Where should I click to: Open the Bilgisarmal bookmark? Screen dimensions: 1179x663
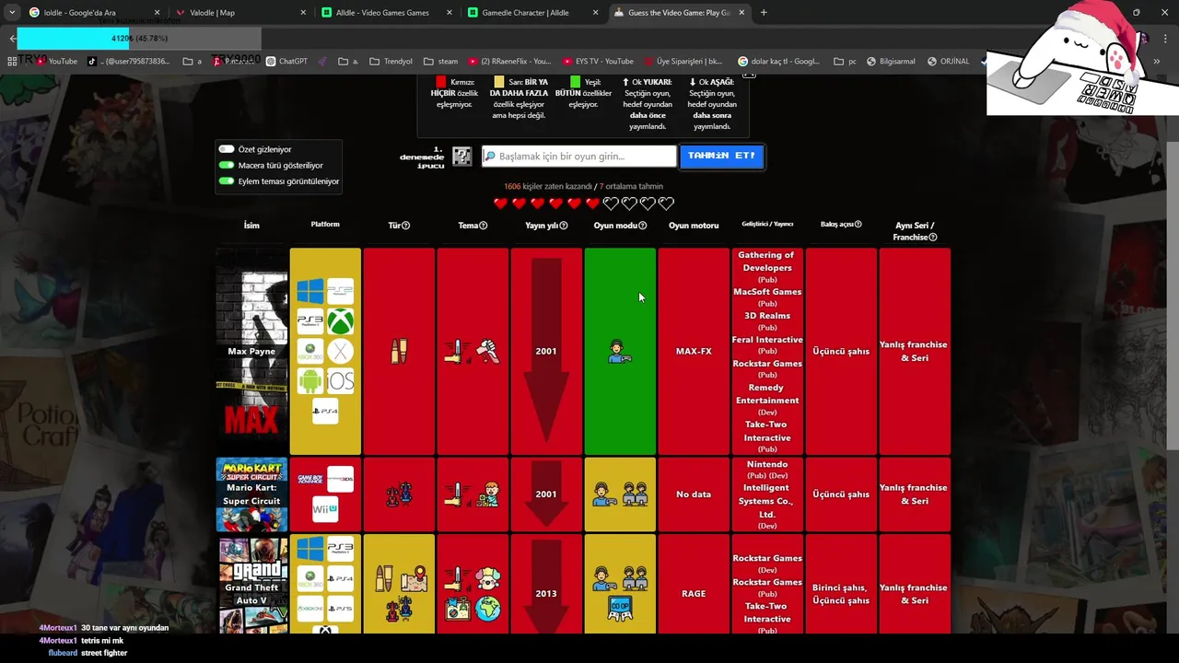coord(890,62)
